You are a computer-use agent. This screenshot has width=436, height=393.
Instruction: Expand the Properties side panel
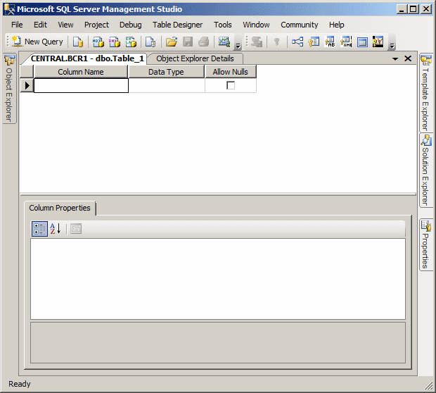tap(425, 244)
